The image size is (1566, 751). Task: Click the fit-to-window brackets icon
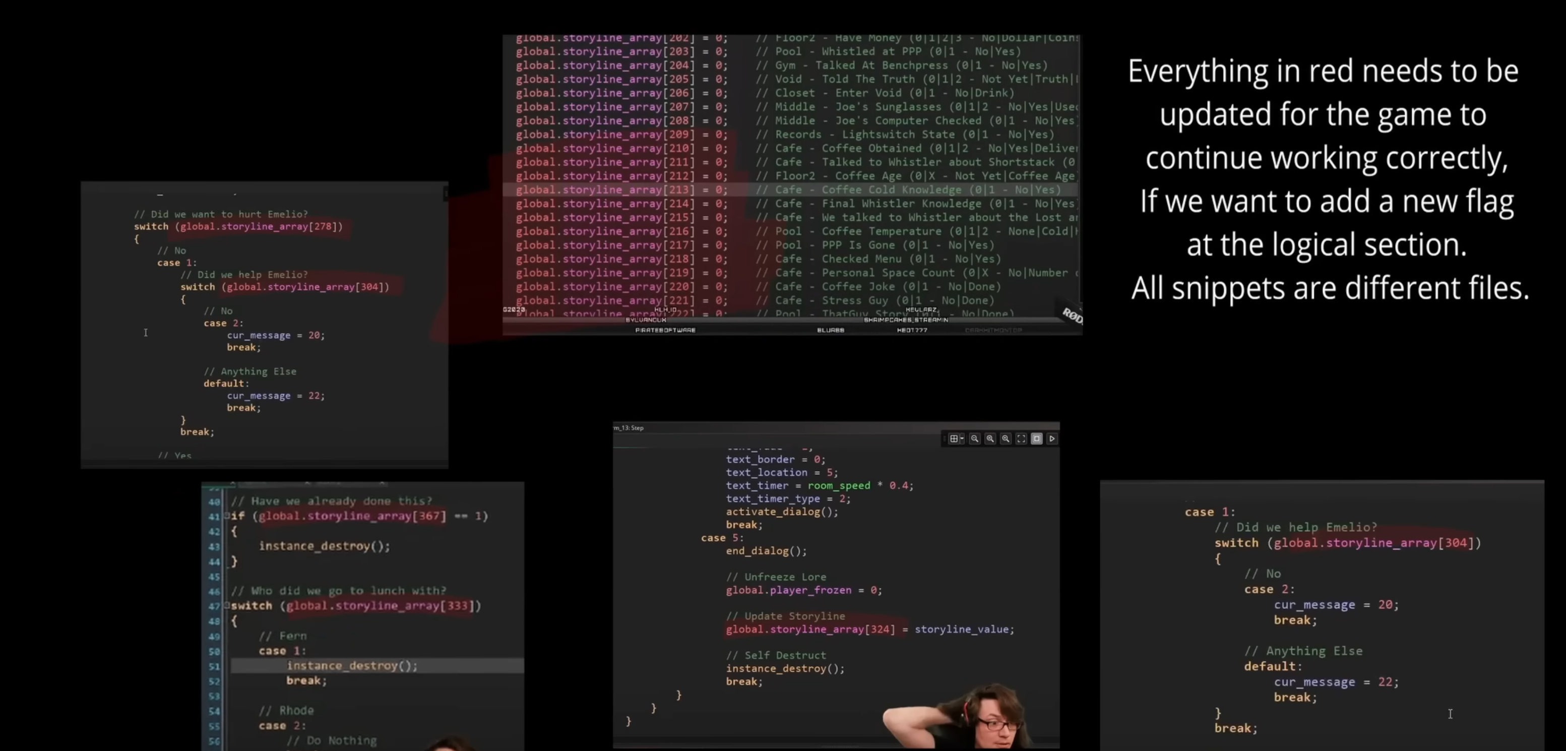(1021, 439)
